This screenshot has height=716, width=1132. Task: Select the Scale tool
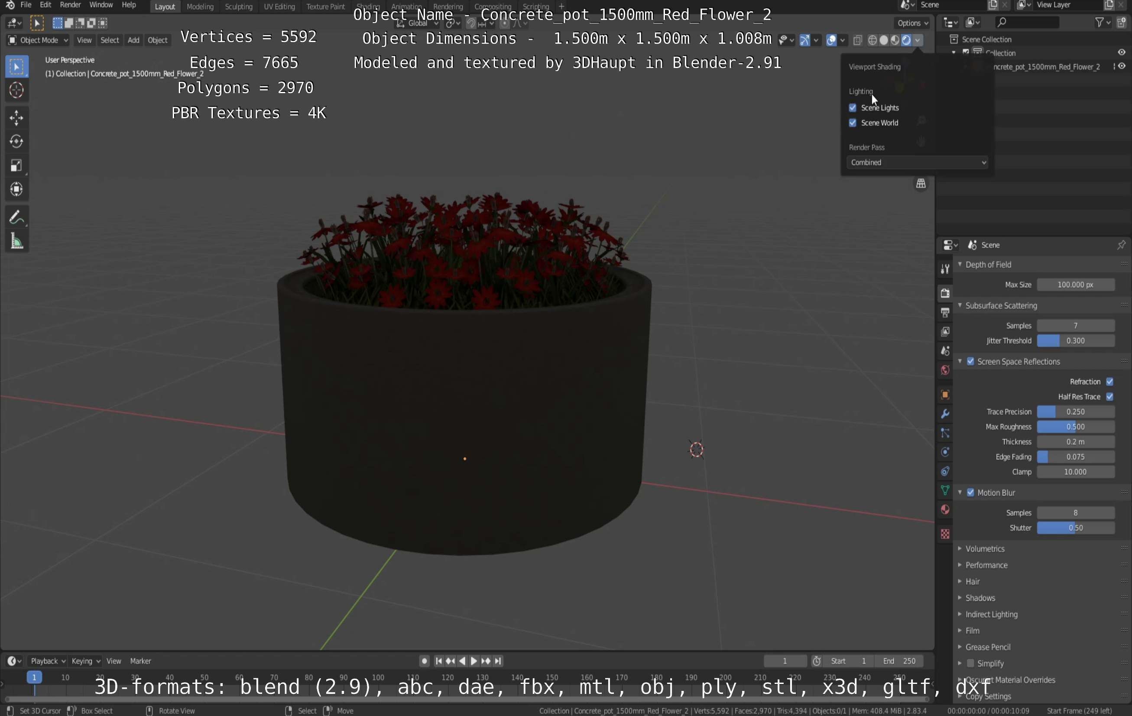pyautogui.click(x=16, y=165)
